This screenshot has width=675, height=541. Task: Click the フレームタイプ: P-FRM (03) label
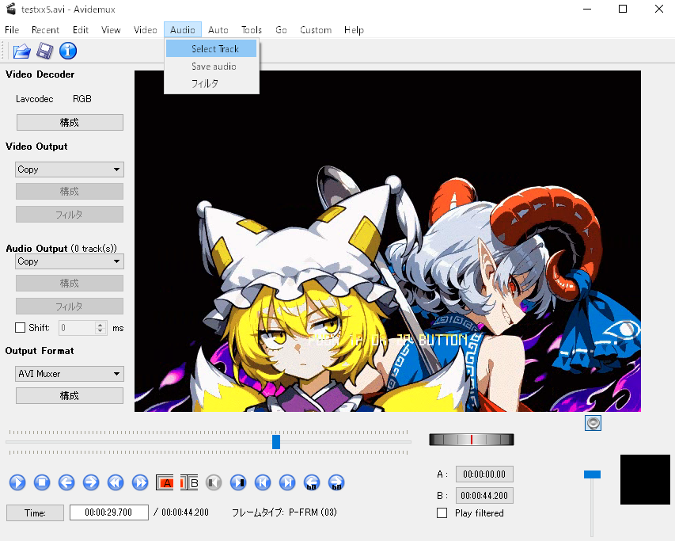(284, 512)
